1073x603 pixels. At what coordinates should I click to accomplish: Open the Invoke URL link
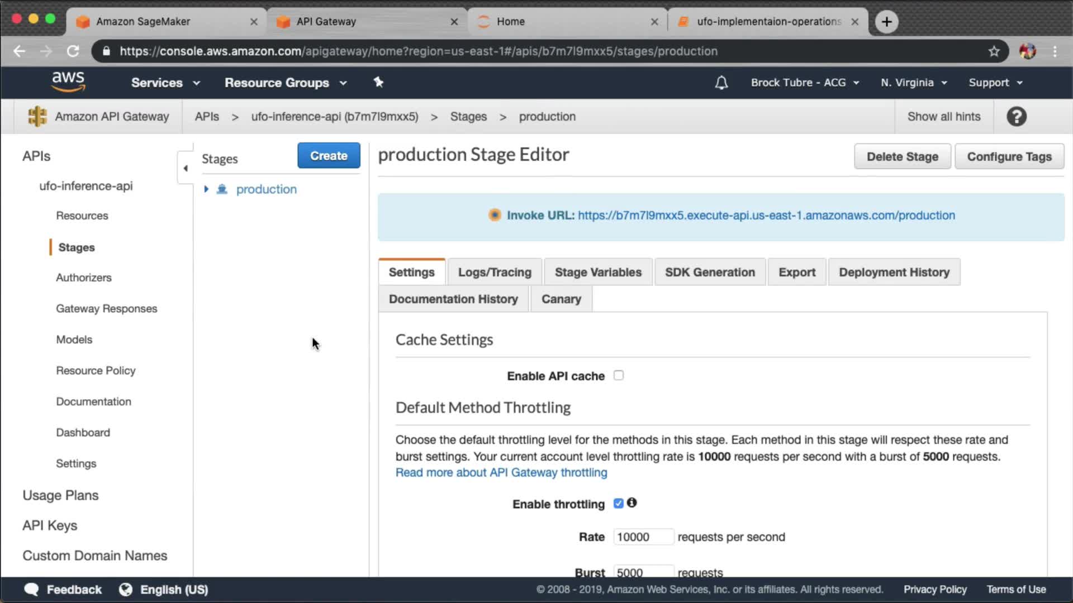coord(766,215)
